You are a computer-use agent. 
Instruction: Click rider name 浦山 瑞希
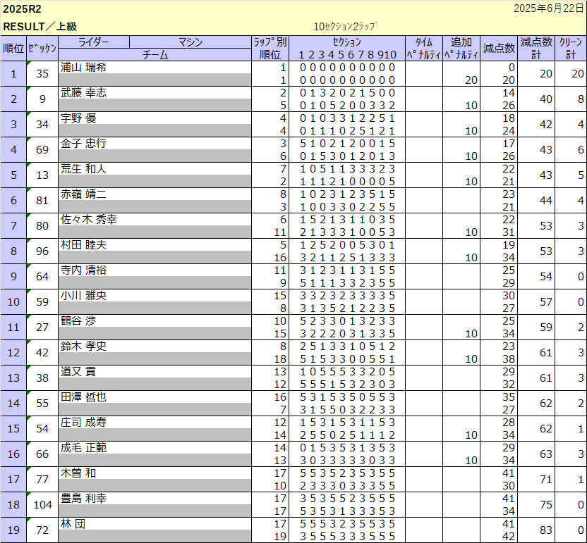click(x=83, y=68)
